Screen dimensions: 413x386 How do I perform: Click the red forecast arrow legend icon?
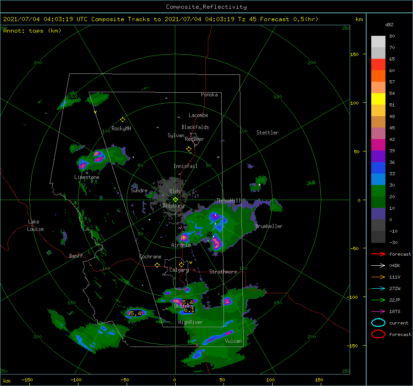point(378,254)
